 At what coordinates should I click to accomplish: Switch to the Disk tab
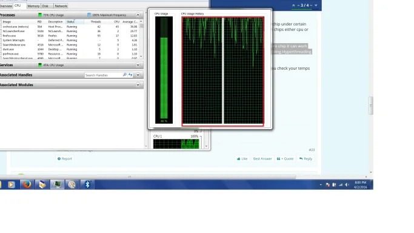point(45,6)
